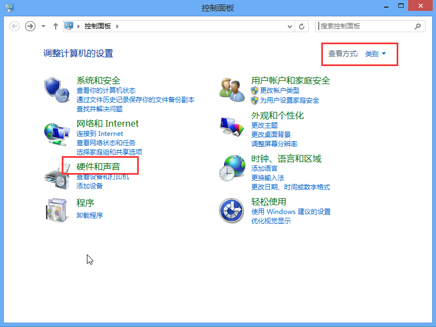Expand the address bar history dropdown arrow

pos(289,26)
